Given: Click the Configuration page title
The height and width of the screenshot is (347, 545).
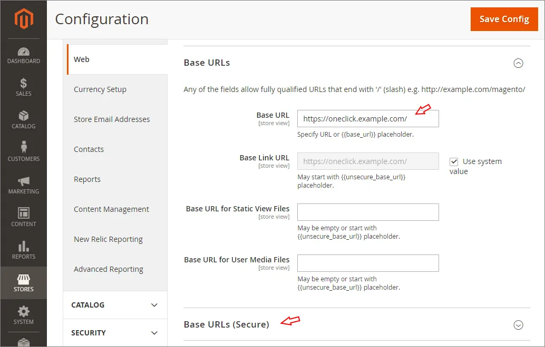Looking at the screenshot, I should tap(102, 19).
